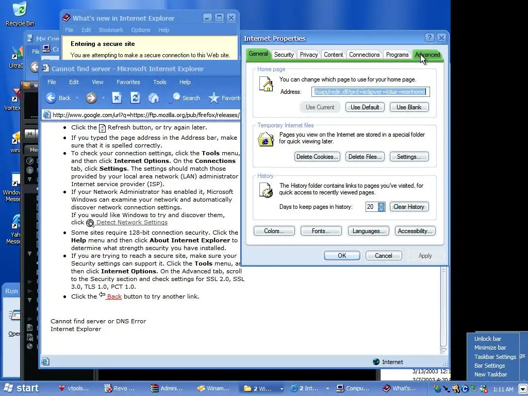The width and height of the screenshot is (528, 396).
Task: Expand the grouped Internet Explorer taskbar button
Action: (x=327, y=389)
